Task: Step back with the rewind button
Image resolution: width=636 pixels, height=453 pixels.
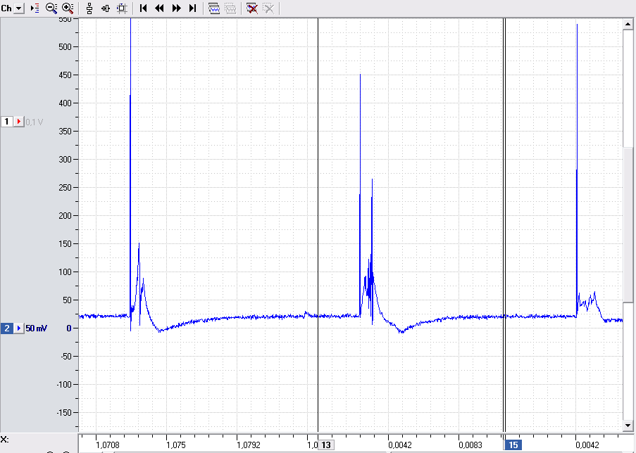Action: coord(159,8)
